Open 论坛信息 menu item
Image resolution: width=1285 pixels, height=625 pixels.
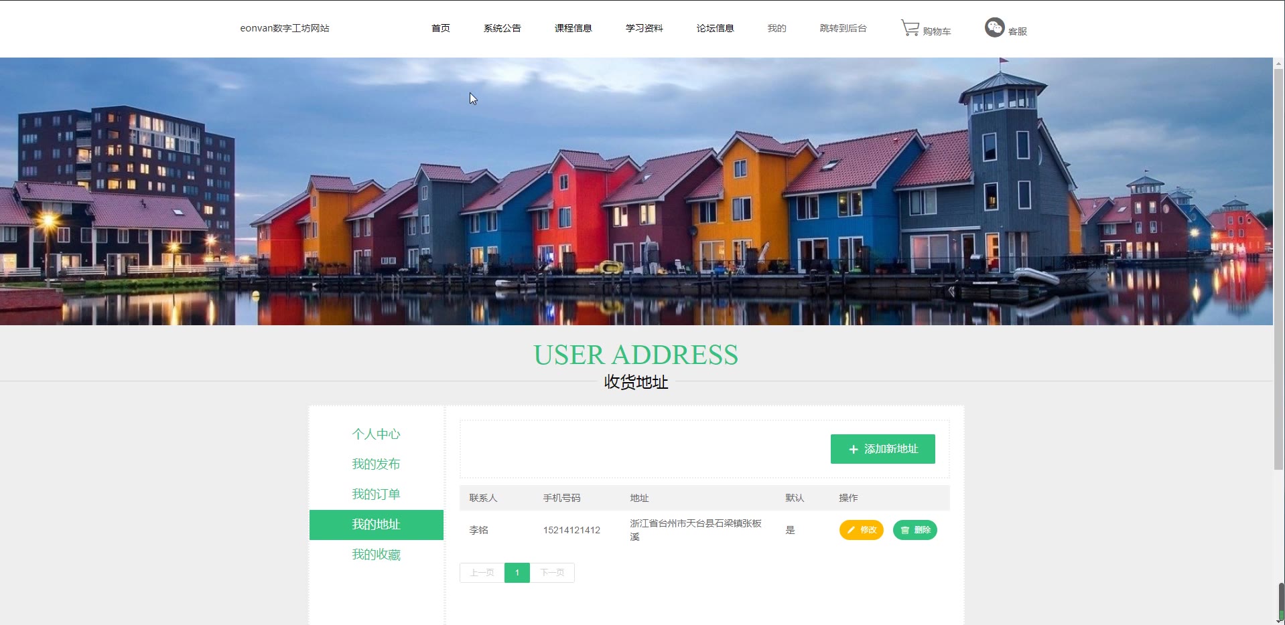point(716,28)
